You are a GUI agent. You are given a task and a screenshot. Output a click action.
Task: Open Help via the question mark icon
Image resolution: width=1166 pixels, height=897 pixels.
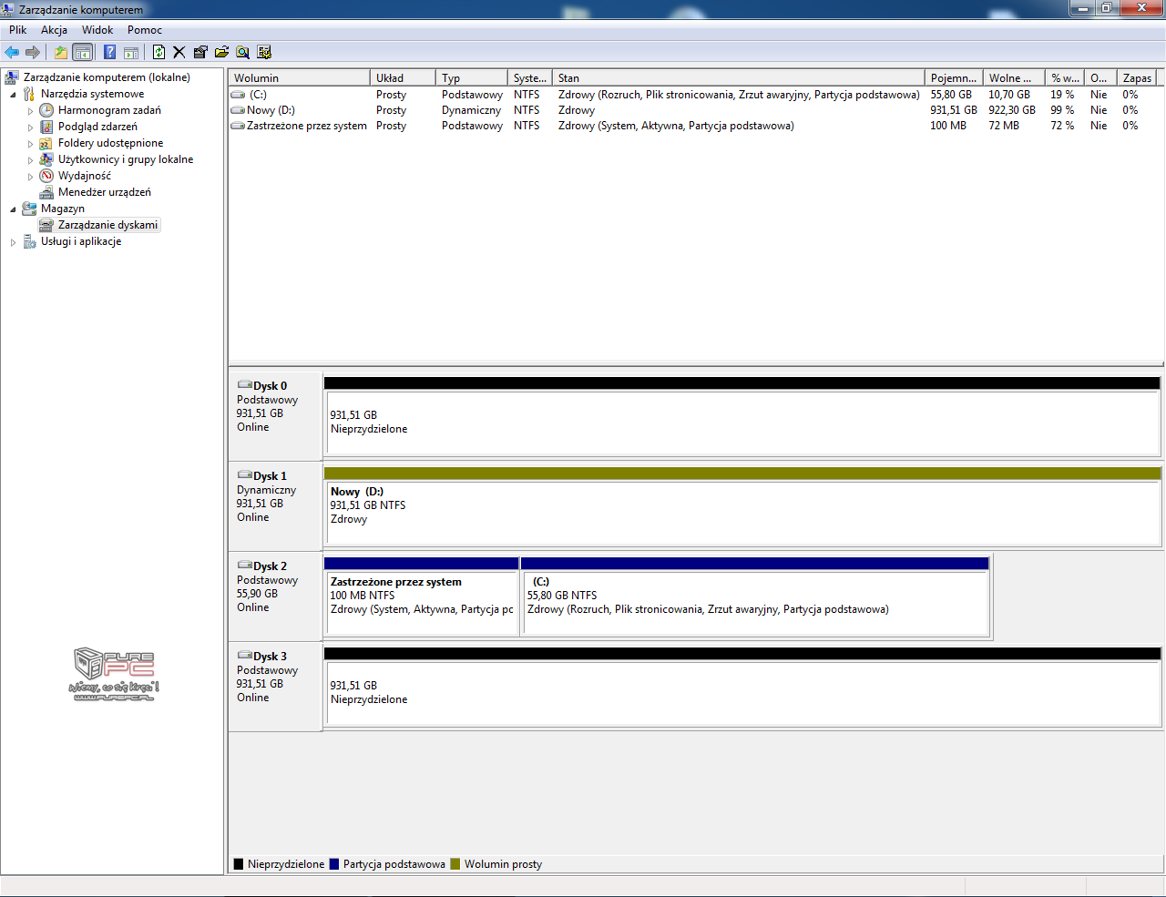coord(109,52)
